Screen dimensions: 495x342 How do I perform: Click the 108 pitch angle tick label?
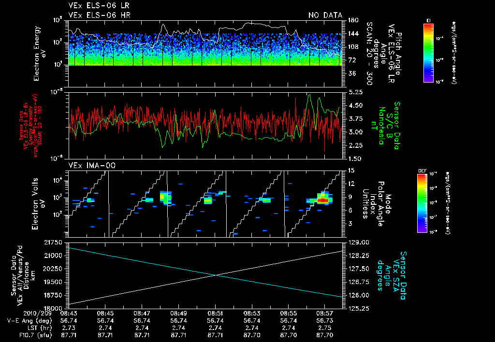pyautogui.click(x=353, y=47)
